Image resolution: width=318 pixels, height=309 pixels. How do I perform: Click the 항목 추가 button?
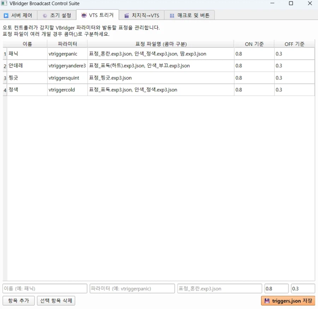(x=18, y=301)
